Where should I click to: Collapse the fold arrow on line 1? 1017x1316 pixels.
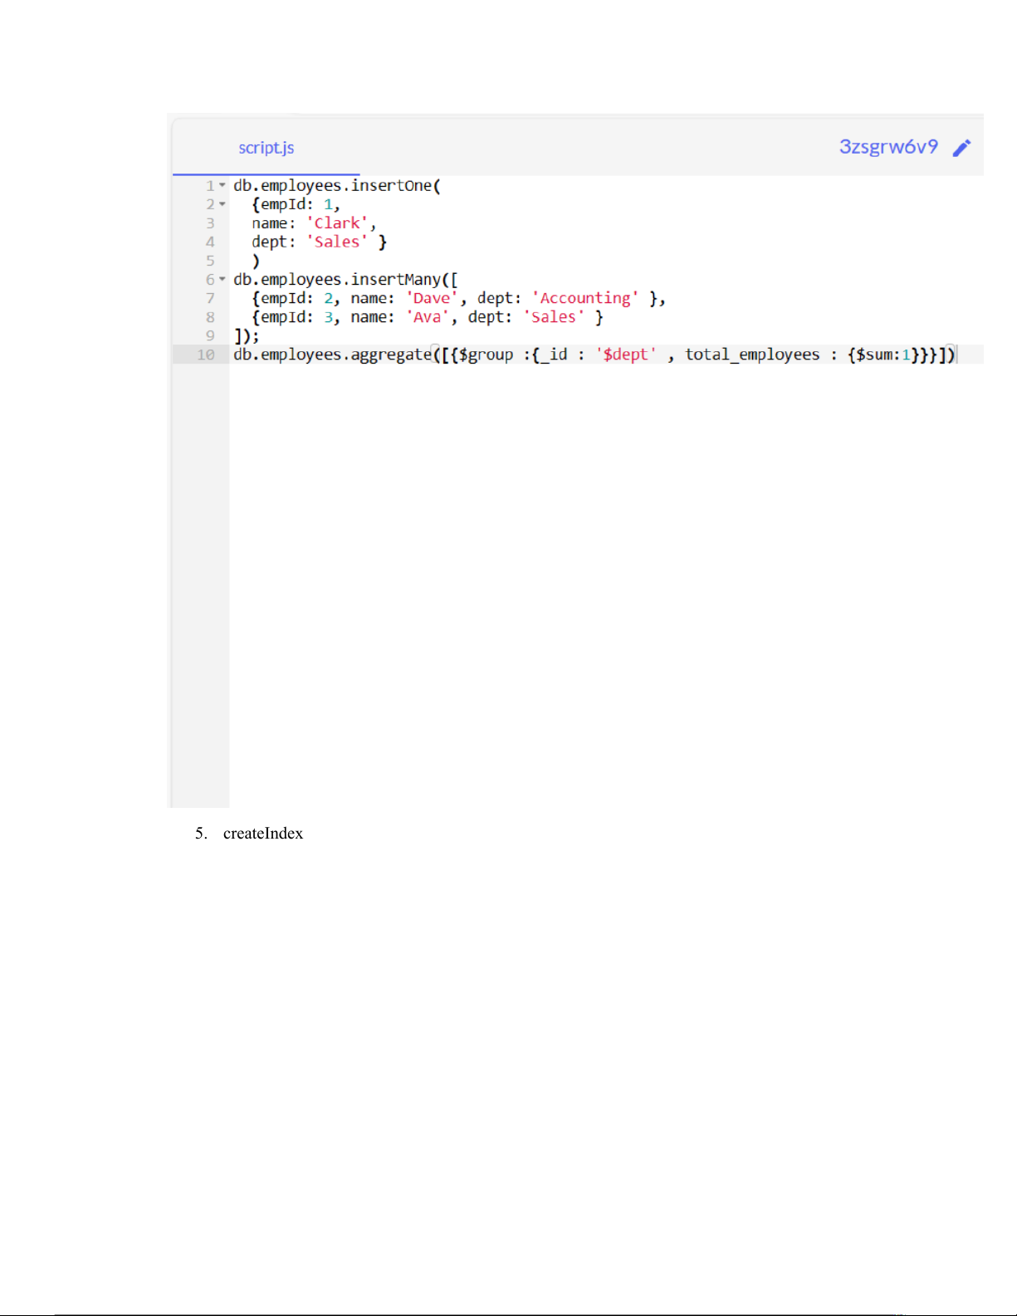click(222, 185)
